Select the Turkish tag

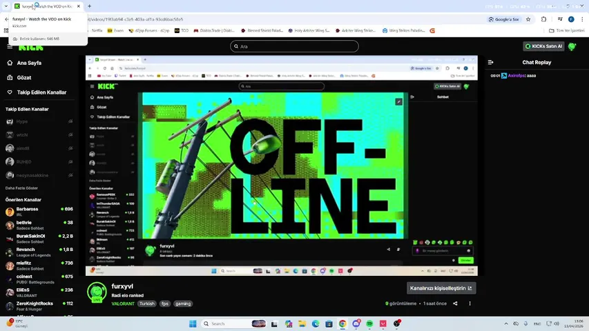146,303
